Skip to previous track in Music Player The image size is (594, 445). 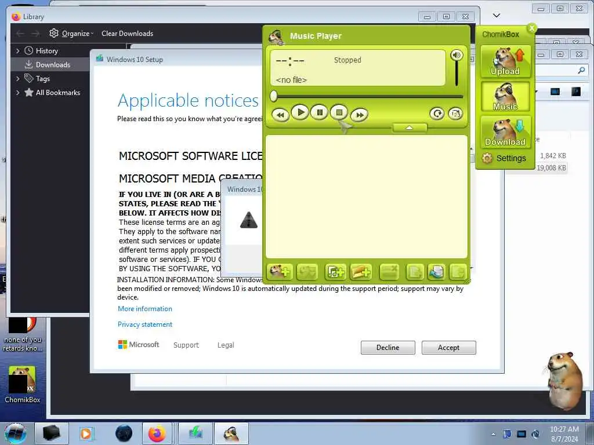280,115
